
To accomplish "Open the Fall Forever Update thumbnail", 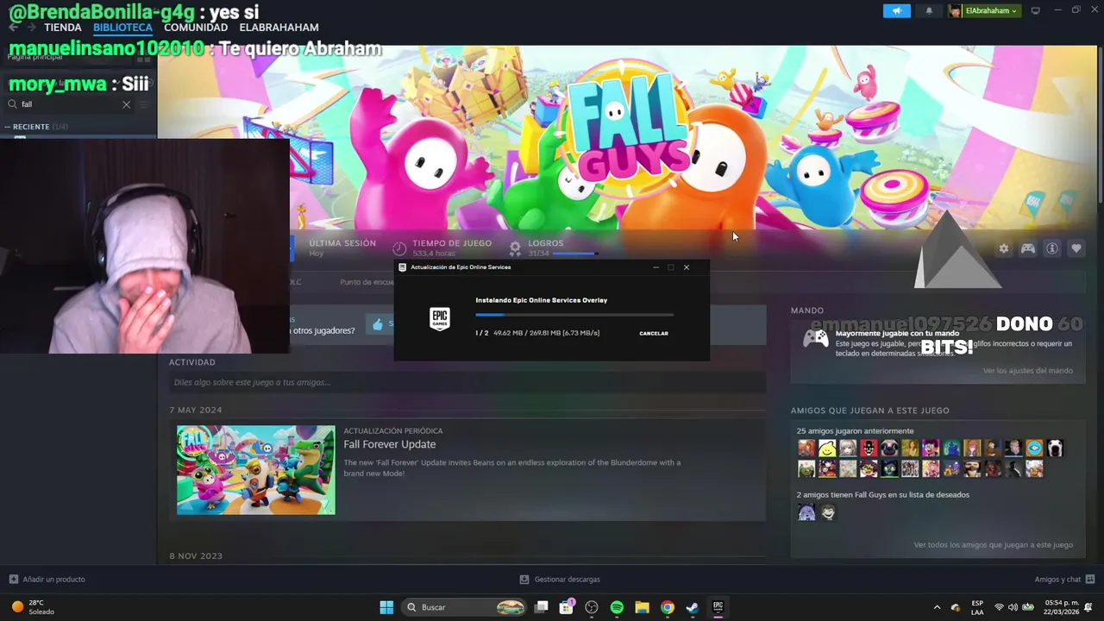I will point(256,470).
